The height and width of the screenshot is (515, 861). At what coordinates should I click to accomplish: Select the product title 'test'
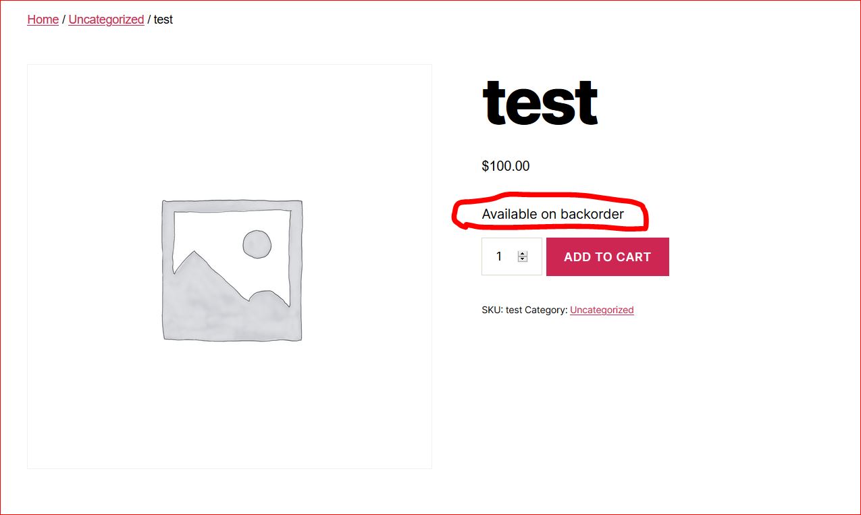[540, 103]
